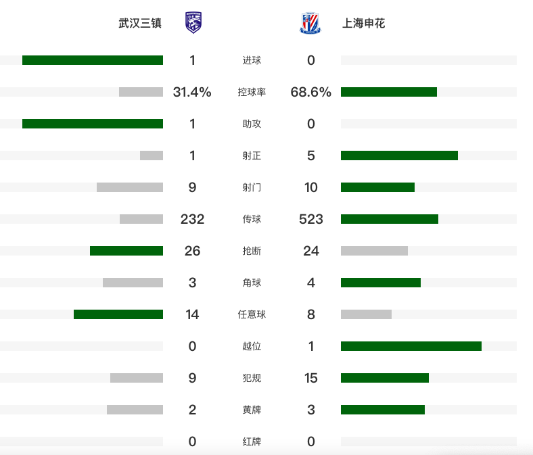Open the 上海申花 team name link
The image size is (533, 455).
click(x=363, y=23)
